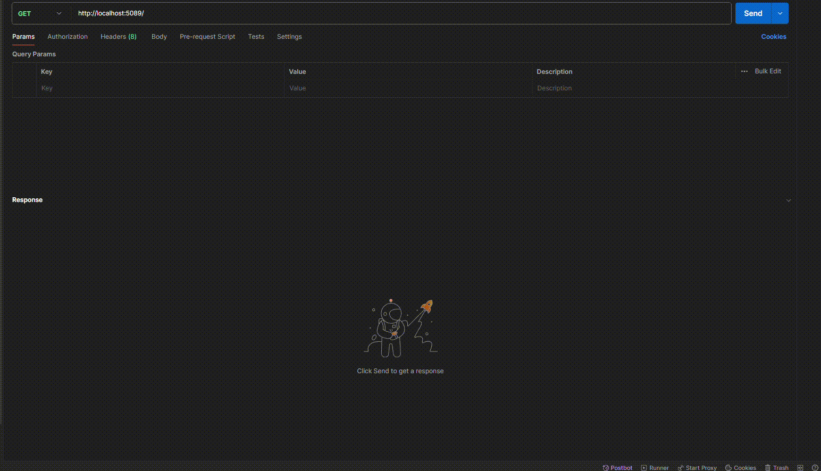
Task: Switch to the Authorization tab
Action: pyautogui.click(x=68, y=37)
